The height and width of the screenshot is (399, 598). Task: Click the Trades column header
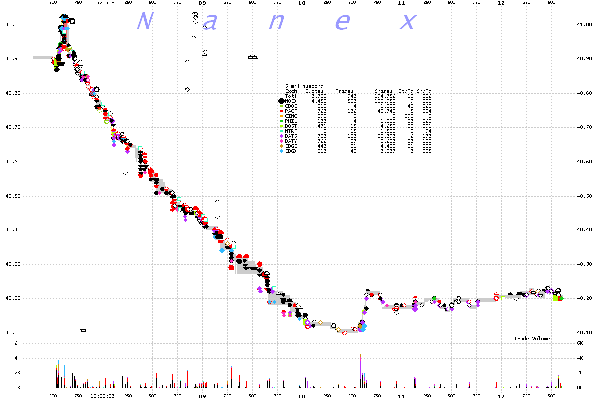[x=345, y=91]
